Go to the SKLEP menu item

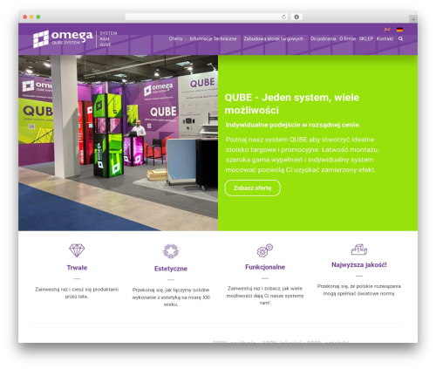366,38
